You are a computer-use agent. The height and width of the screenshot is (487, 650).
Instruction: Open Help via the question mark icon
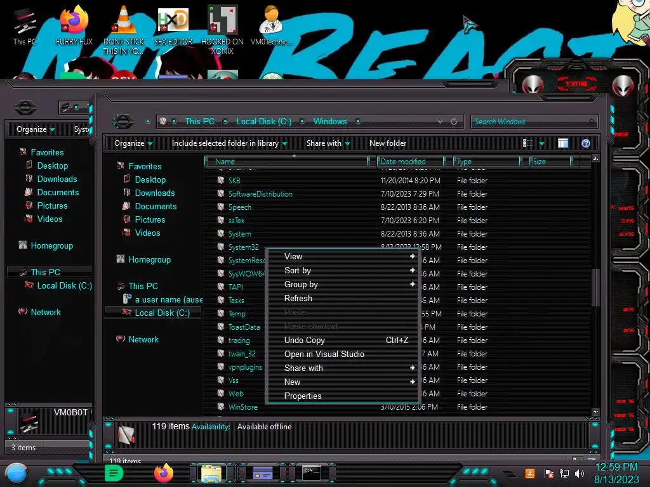tap(585, 143)
